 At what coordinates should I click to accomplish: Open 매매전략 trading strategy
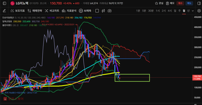pos(35,11)
